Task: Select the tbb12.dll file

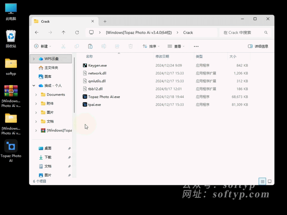Action: 95,89
